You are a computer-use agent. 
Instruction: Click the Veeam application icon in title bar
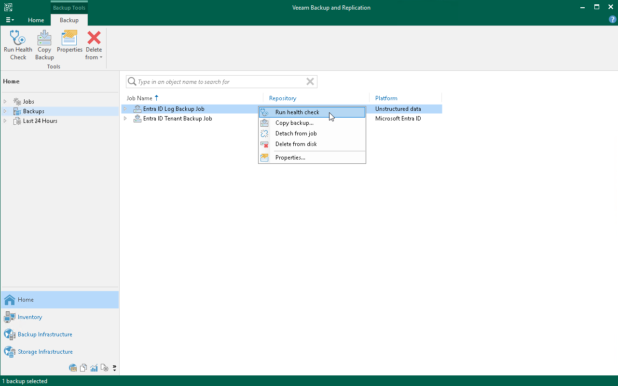click(8, 7)
